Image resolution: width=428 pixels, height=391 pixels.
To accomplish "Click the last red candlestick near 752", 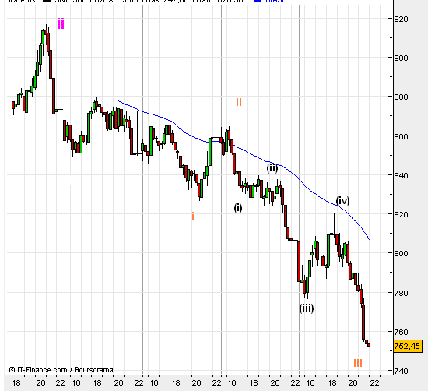I will [369, 345].
